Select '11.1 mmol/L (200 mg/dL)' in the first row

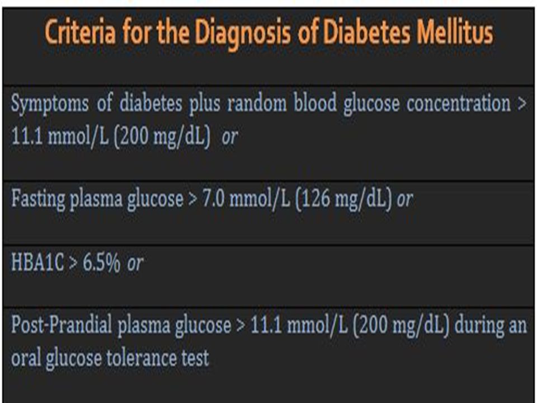coord(111,137)
